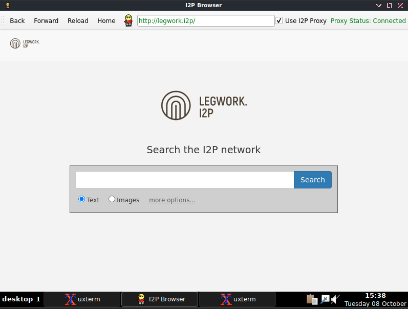This screenshot has height=309, width=408.
Task: Click the I2P mascot icon beside address bar
Action: point(128,21)
